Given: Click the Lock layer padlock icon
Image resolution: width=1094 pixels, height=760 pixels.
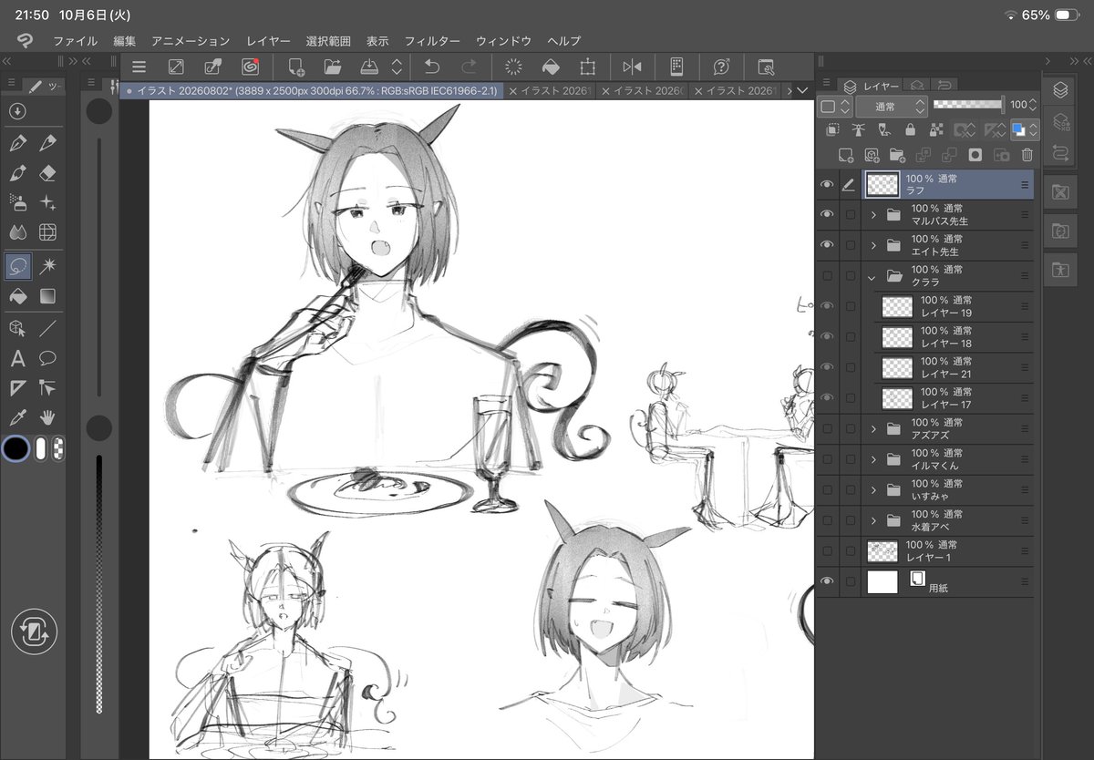Looking at the screenshot, I should 910,130.
